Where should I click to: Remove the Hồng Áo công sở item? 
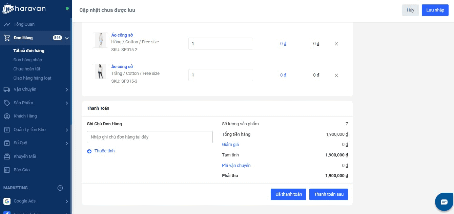336,44
